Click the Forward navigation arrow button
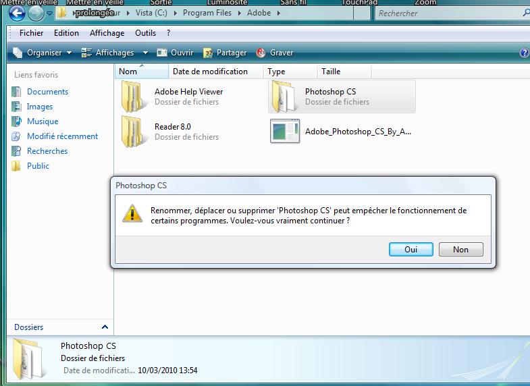Screen dimensions: 530x386 pyautogui.click(x=36, y=13)
